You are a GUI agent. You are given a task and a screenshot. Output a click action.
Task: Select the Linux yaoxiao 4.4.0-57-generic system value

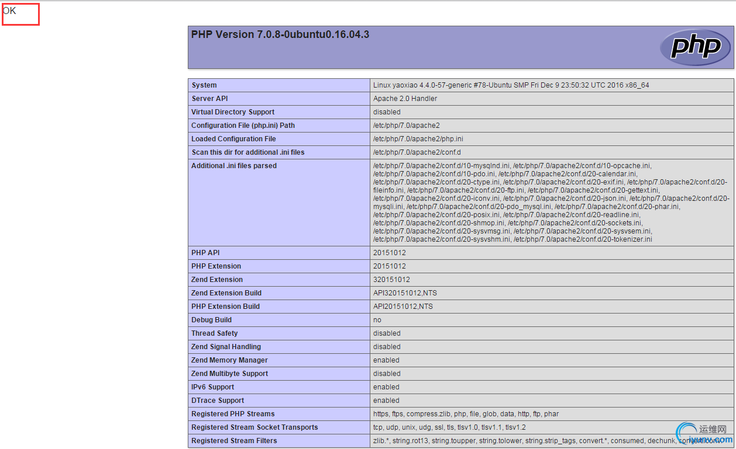coord(511,85)
